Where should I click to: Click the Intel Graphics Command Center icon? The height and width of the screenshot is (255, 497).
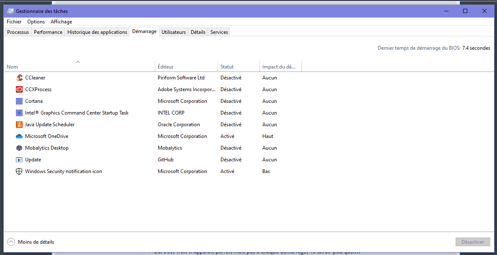[19, 113]
